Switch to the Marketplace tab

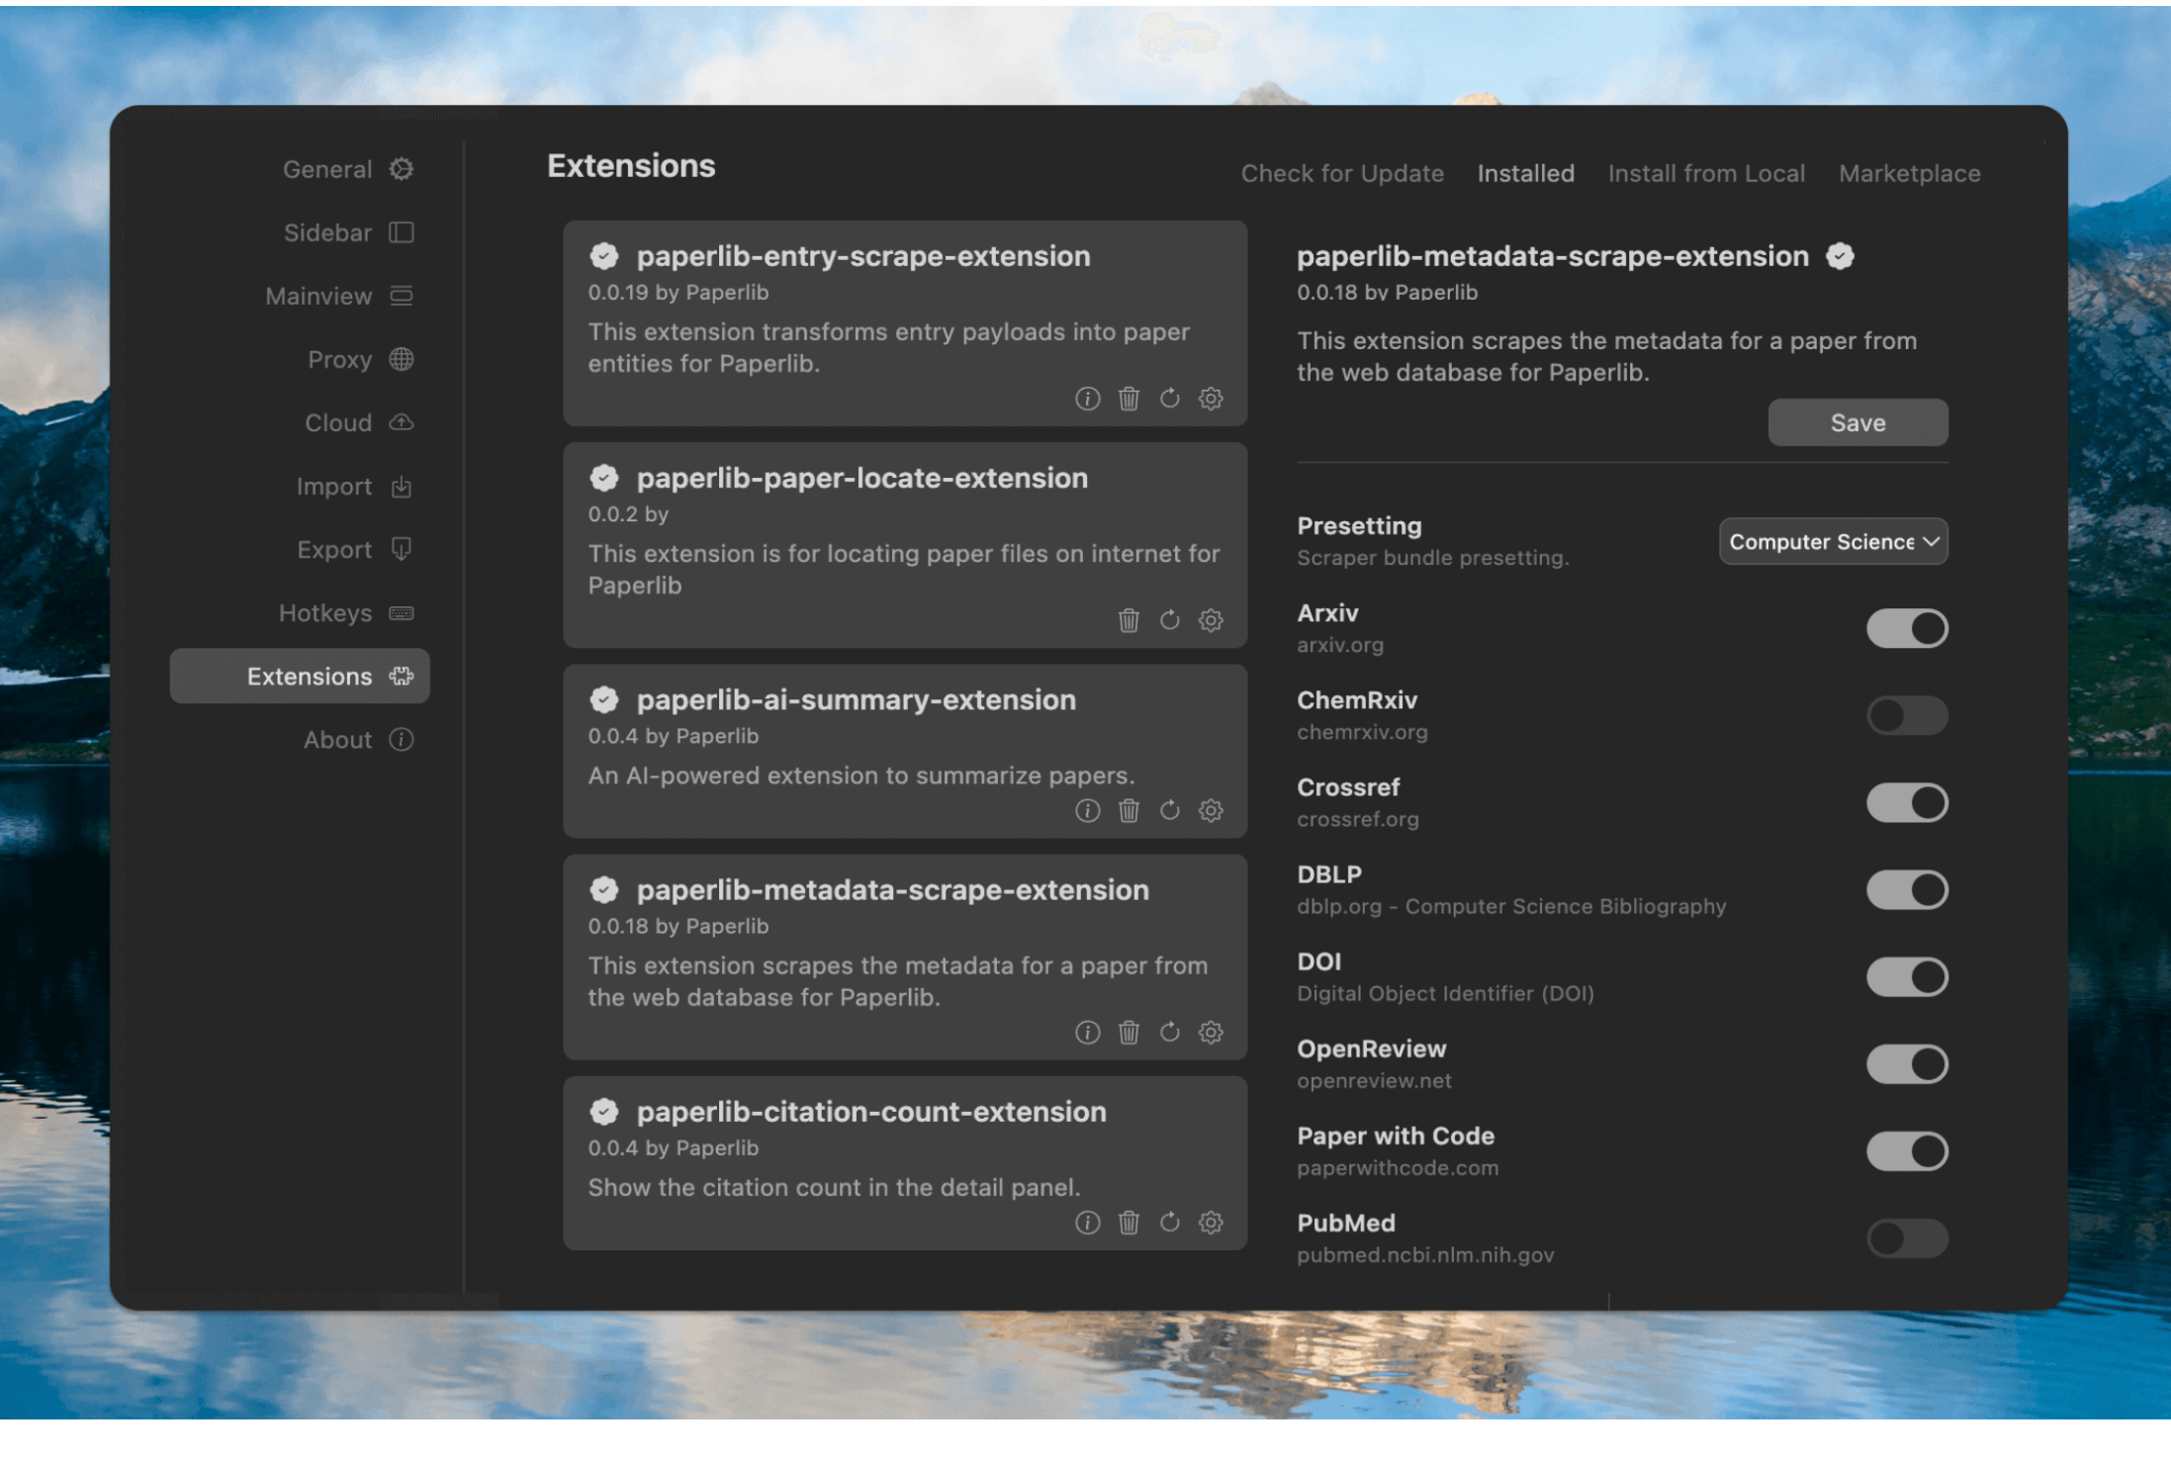coord(1909,174)
